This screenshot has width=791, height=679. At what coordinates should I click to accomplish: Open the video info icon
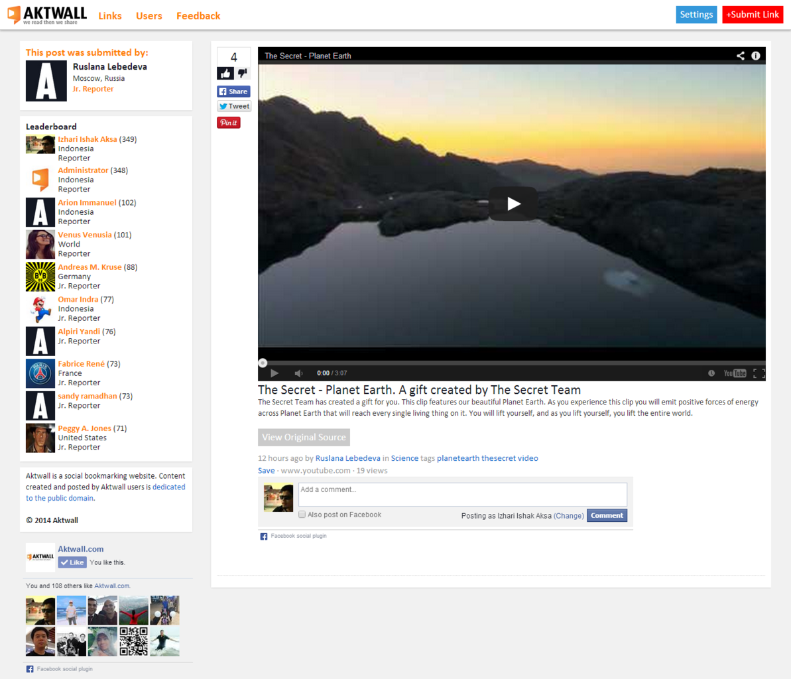point(756,56)
